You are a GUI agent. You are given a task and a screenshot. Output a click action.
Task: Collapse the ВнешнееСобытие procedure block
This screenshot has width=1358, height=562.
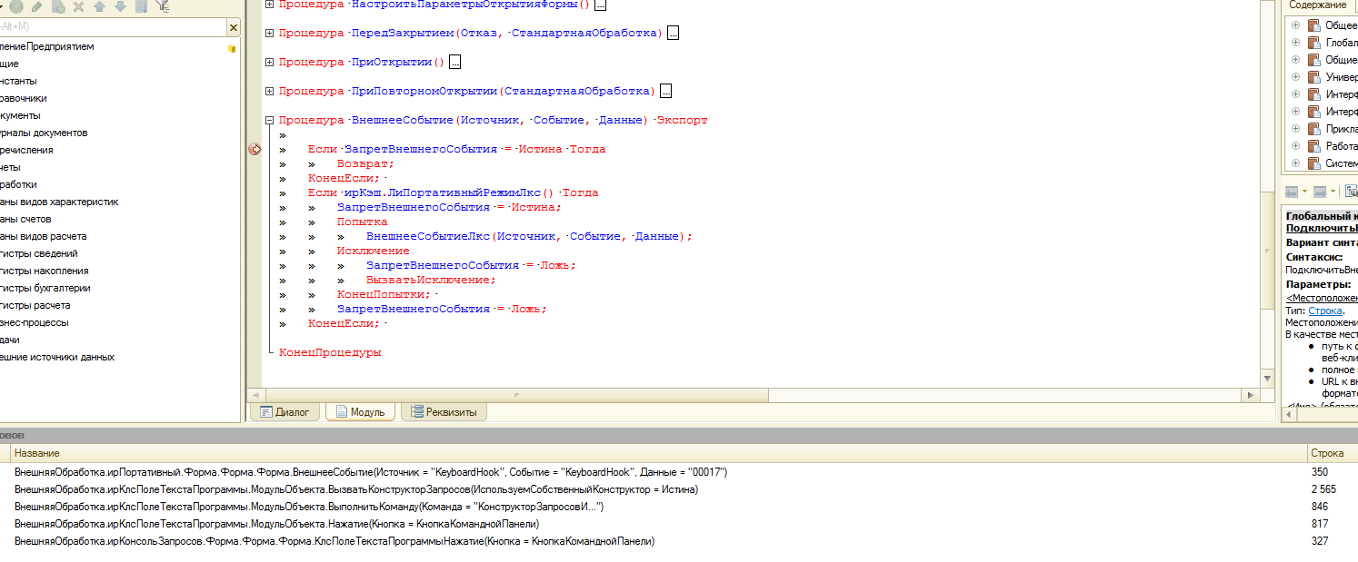tap(269, 120)
